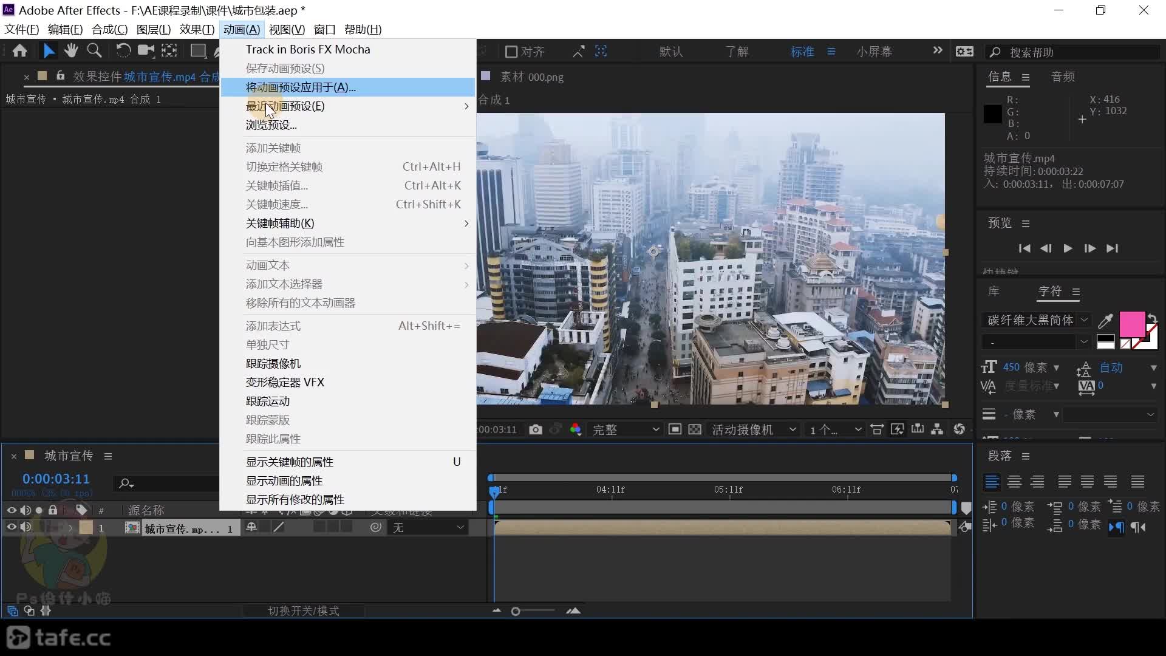Choose 跟踪摄像机 menu item

[x=347, y=364]
